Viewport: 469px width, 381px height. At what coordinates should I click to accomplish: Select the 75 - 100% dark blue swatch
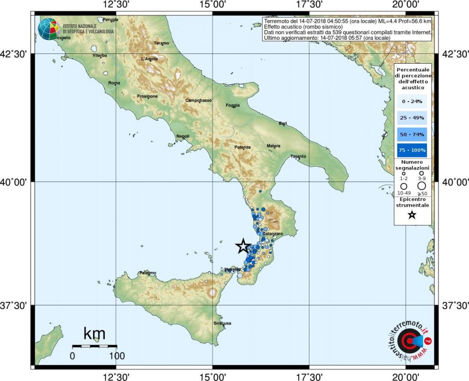[411, 150]
